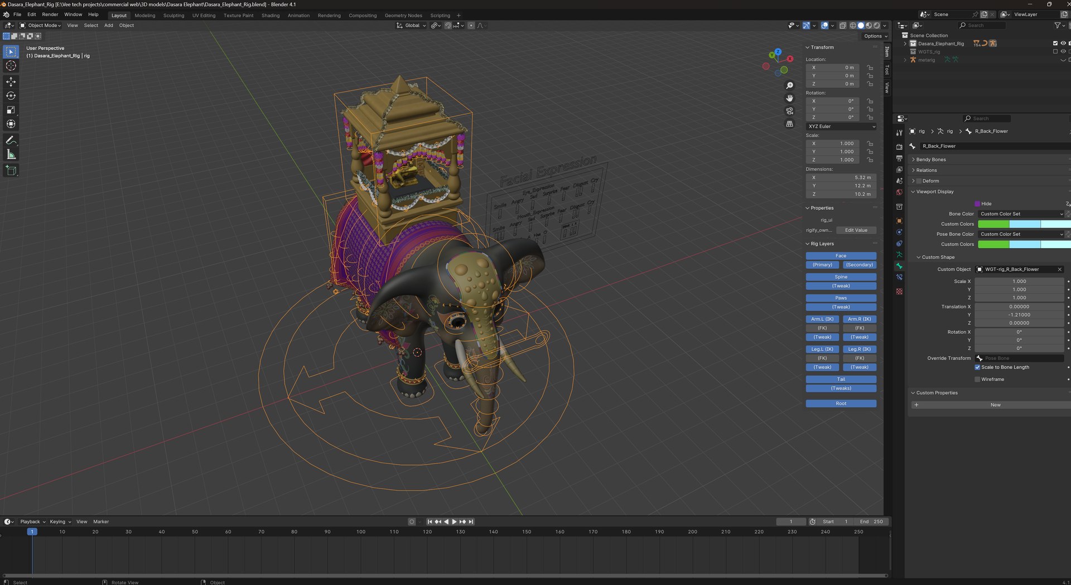This screenshot has height=585, width=1071.
Task: Open the File menu
Action: coord(17,14)
